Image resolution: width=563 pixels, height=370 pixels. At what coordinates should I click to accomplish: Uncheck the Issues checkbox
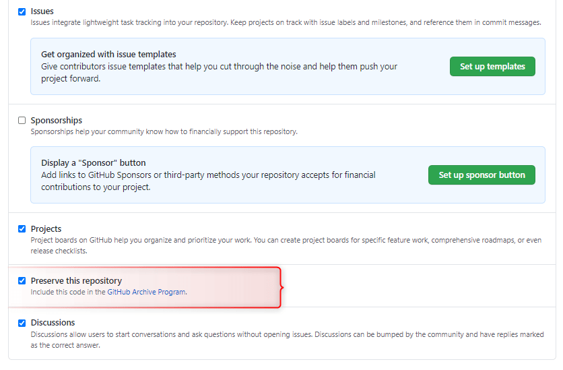tap(22, 11)
